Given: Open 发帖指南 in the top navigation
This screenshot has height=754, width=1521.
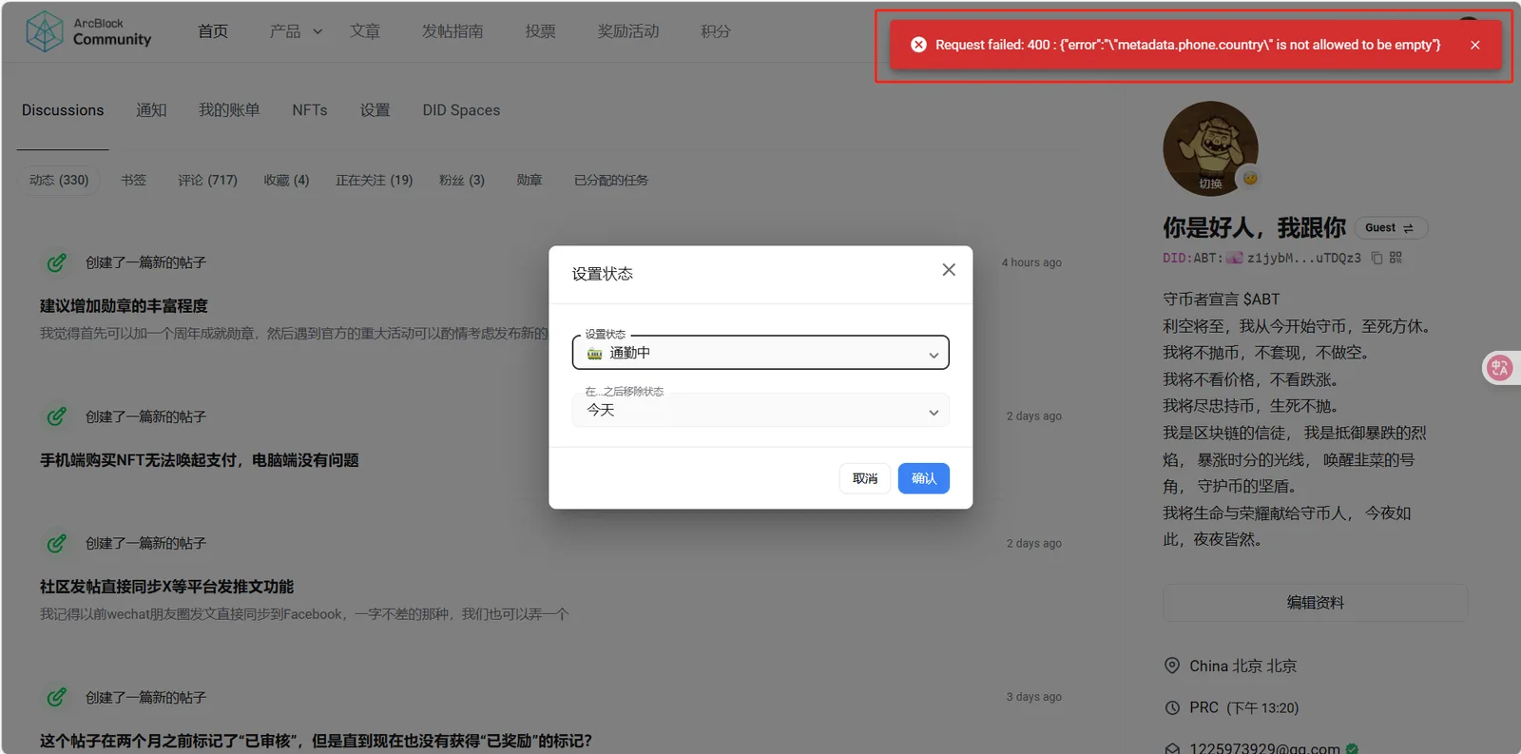Looking at the screenshot, I should [452, 31].
